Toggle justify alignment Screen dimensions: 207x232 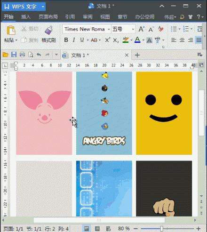(x=199, y=40)
